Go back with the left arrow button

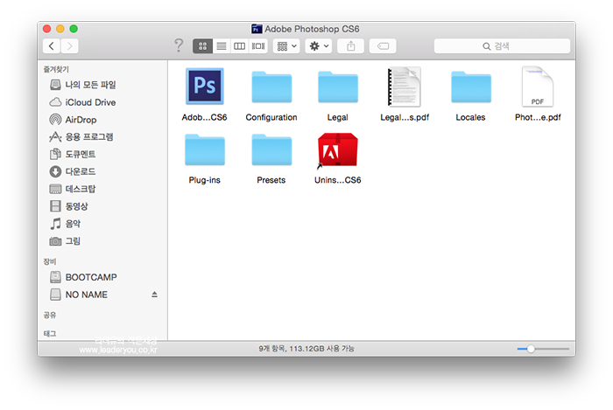pos(52,46)
